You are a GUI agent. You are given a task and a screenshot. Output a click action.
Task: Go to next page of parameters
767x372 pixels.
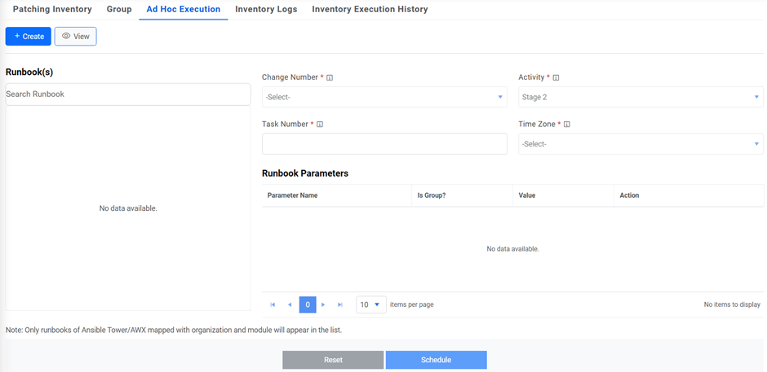324,304
